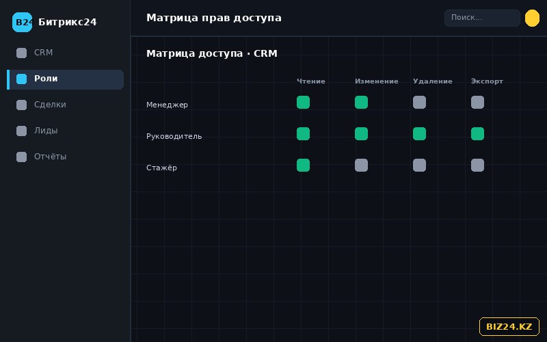This screenshot has height=342, width=547.
Task: Disable Экспорт permission for Руководитель
Action: [x=477, y=133]
